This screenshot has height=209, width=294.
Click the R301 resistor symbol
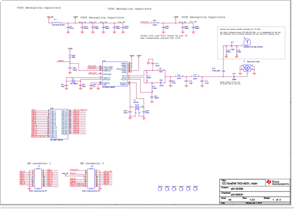coord(70,56)
